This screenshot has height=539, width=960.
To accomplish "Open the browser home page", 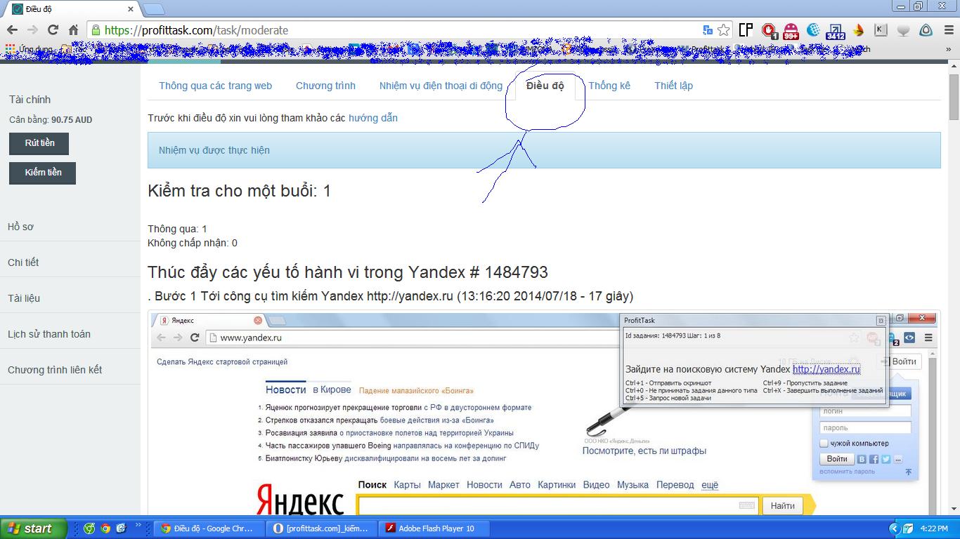I will pos(73,30).
